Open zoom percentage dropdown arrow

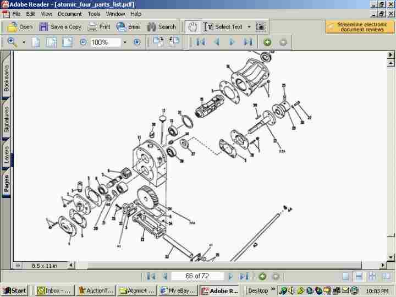(x=125, y=42)
